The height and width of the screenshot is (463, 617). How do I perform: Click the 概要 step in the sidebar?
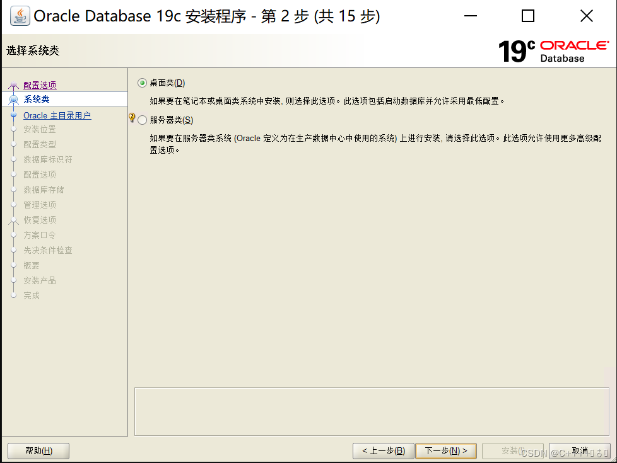click(31, 265)
